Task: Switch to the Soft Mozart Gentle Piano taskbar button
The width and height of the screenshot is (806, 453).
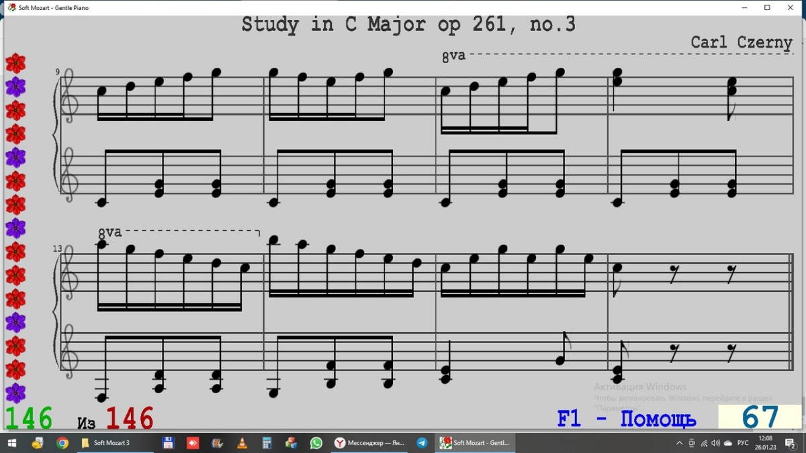Action: (476, 443)
